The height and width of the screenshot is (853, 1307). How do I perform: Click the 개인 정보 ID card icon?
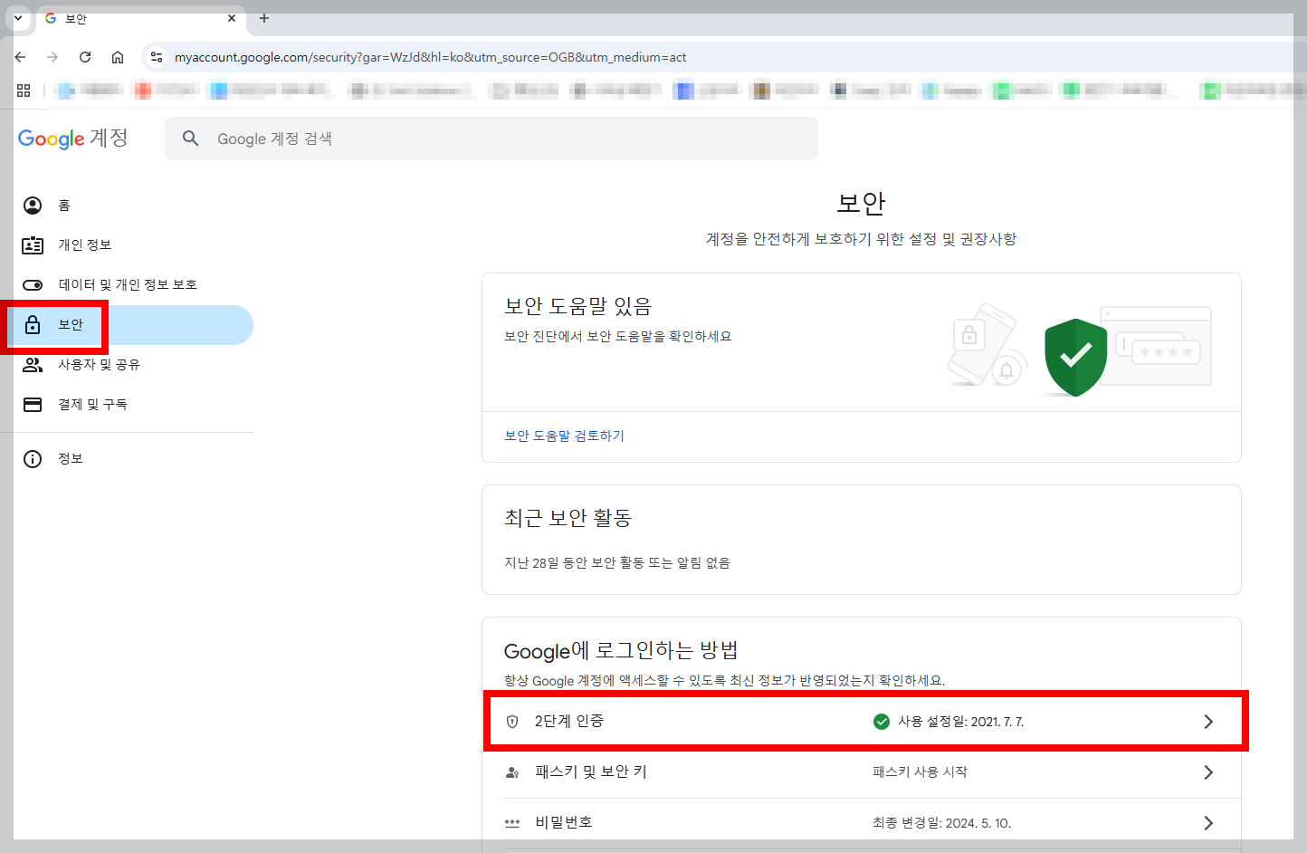click(x=33, y=245)
